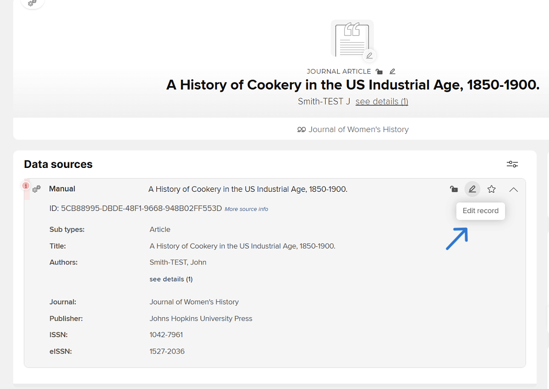Image resolution: width=549 pixels, height=389 pixels.
Task: Click the Edit record tooltip
Action: (480, 211)
